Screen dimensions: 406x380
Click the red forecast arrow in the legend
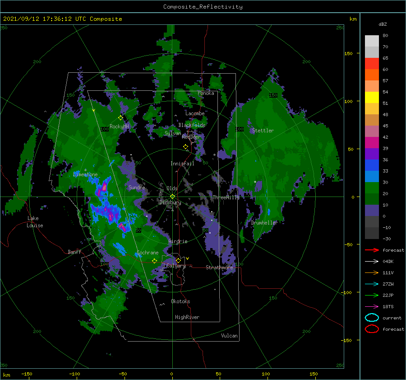(372, 250)
